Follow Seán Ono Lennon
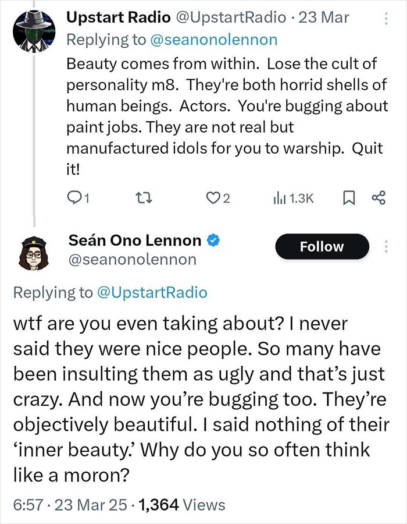 [x=322, y=246]
